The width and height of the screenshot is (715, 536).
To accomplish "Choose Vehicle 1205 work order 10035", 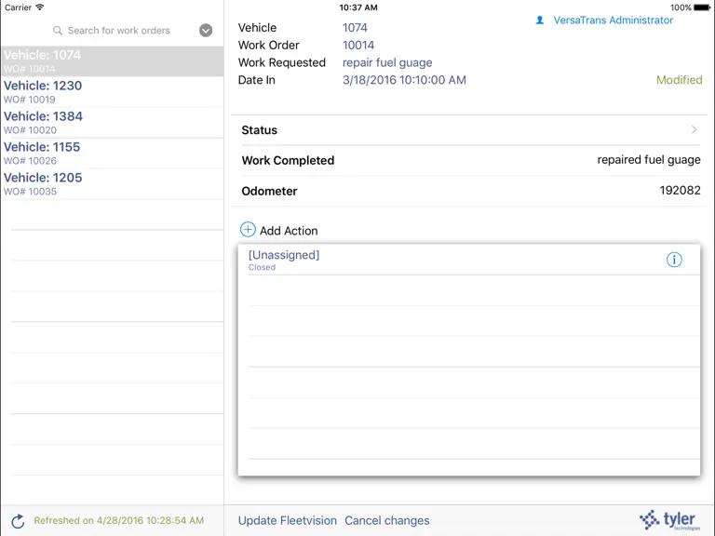I will click(112, 183).
